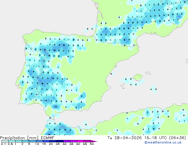Click the arrow above 50 mm on legend

(94, 141)
